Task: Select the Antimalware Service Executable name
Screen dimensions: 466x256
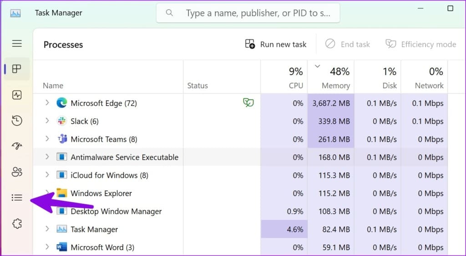Action: [125, 157]
